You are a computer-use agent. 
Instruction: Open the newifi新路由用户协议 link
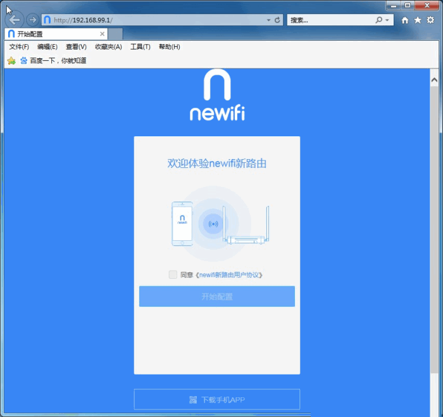tap(230, 275)
